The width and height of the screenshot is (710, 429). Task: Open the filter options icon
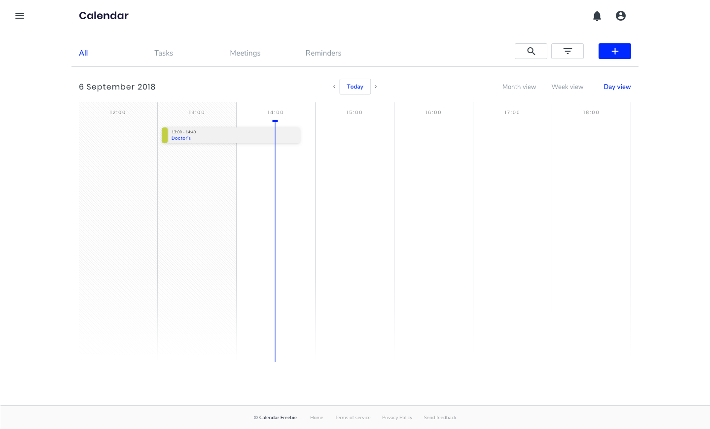point(567,51)
